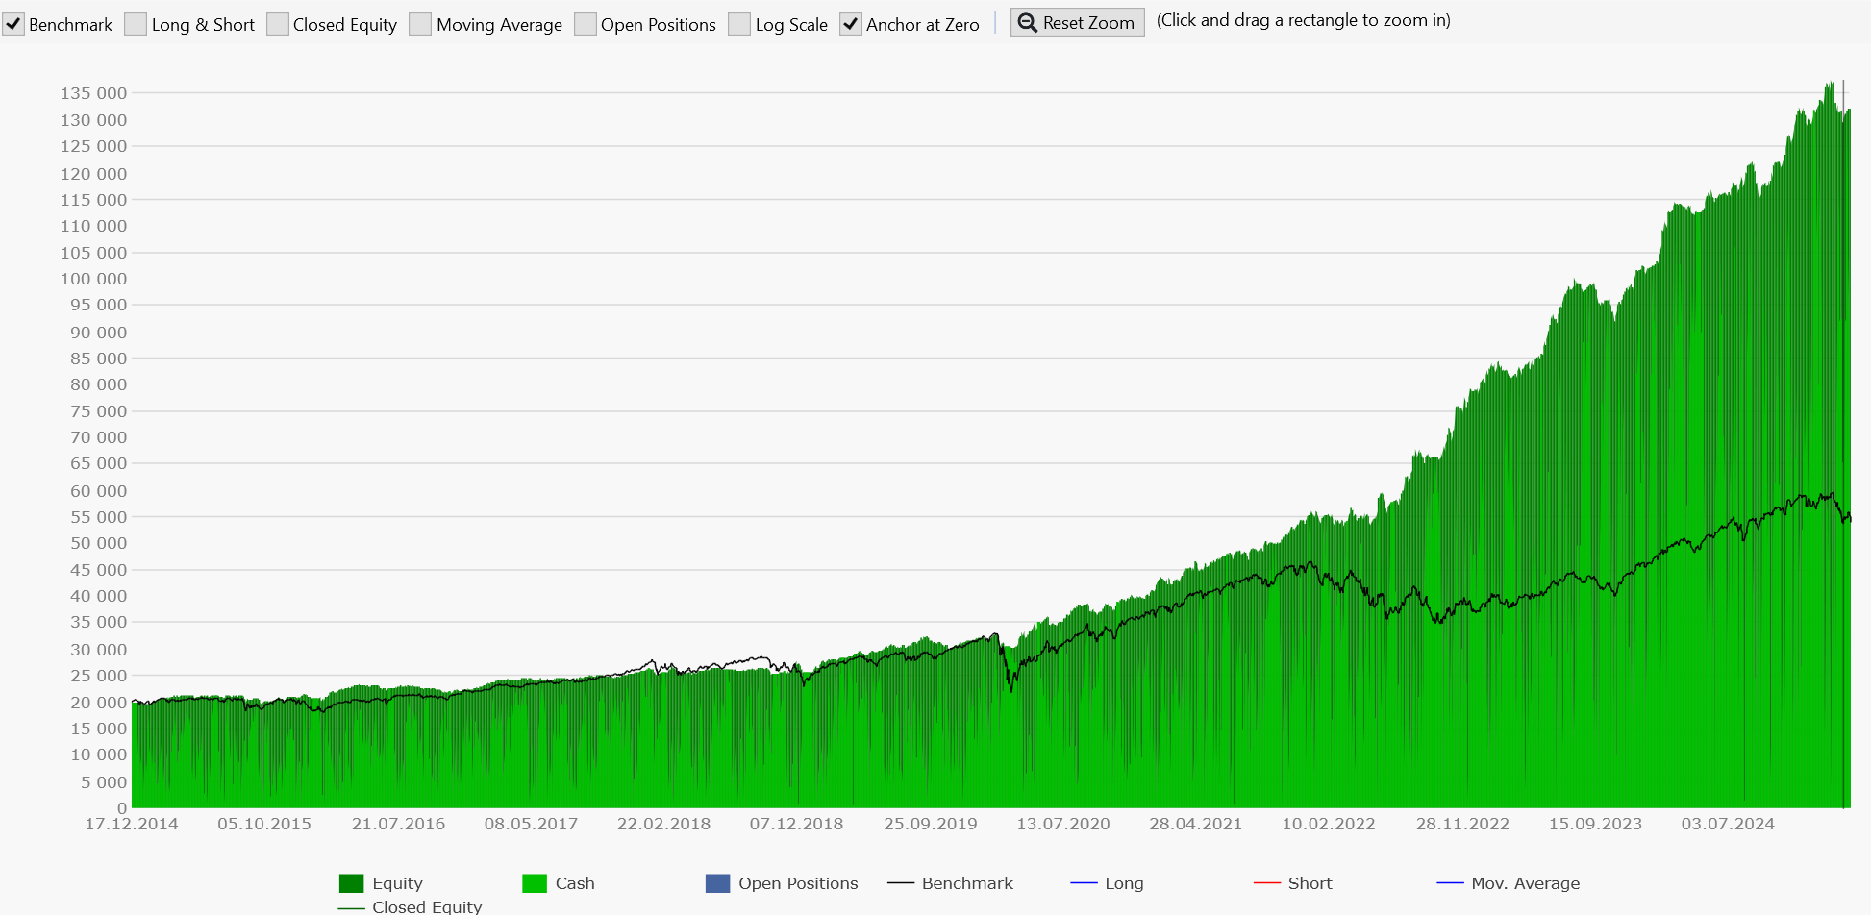
Task: Click the '21.07.2016' x-axis date
Action: pos(398,824)
